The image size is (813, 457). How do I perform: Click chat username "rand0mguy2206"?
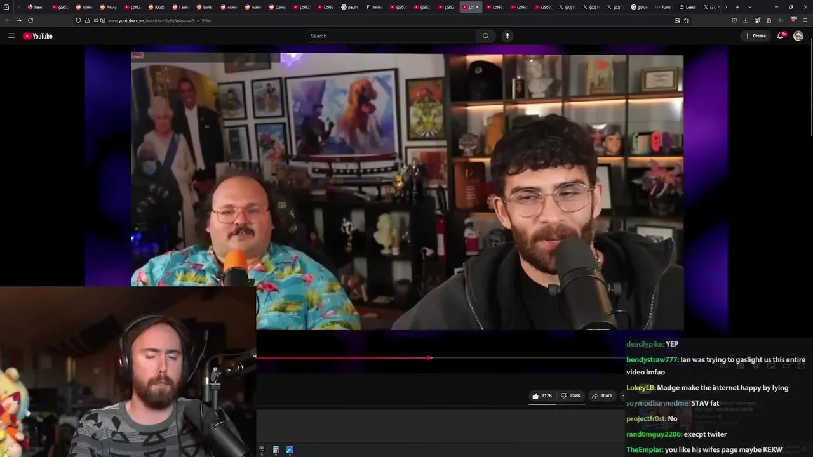click(654, 434)
